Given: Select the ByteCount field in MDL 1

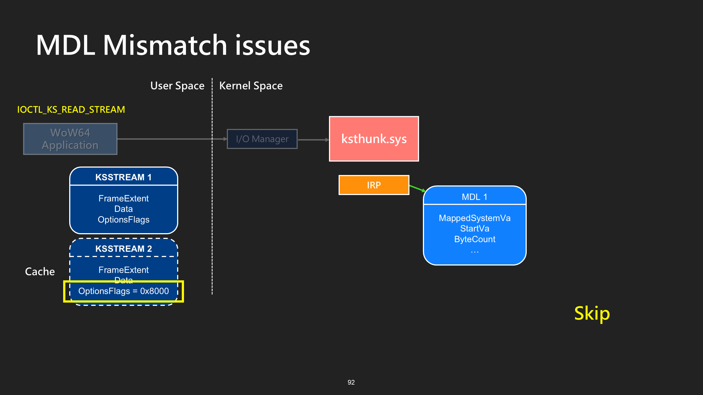Looking at the screenshot, I should [x=475, y=239].
